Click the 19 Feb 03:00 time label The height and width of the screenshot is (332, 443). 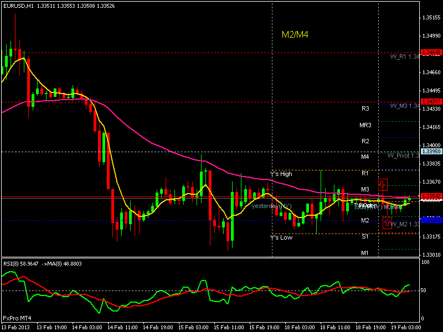[406, 328]
